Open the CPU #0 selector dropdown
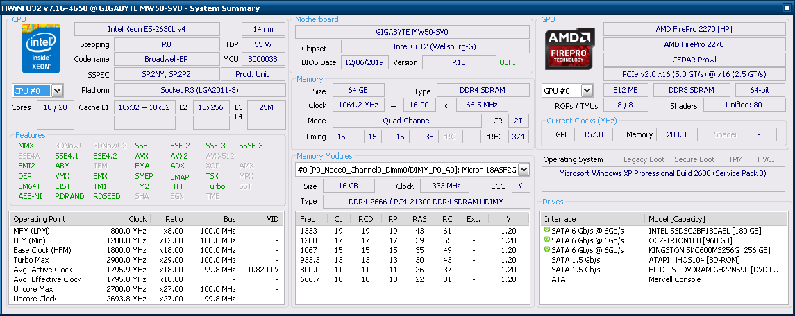The width and height of the screenshot is (795, 316). (58, 91)
